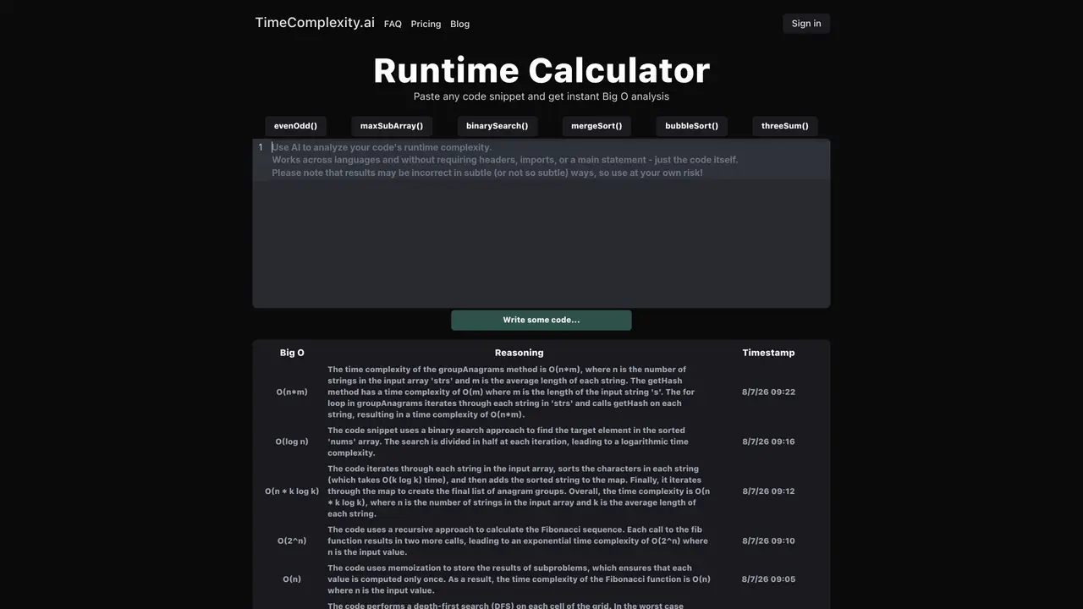
Task: Load the evenOdd() example snippet
Action: (x=295, y=126)
